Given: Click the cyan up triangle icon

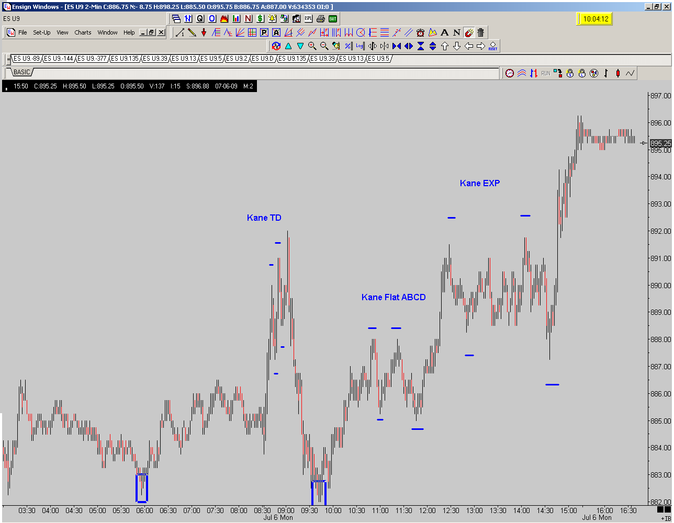Looking at the screenshot, I should (x=288, y=46).
